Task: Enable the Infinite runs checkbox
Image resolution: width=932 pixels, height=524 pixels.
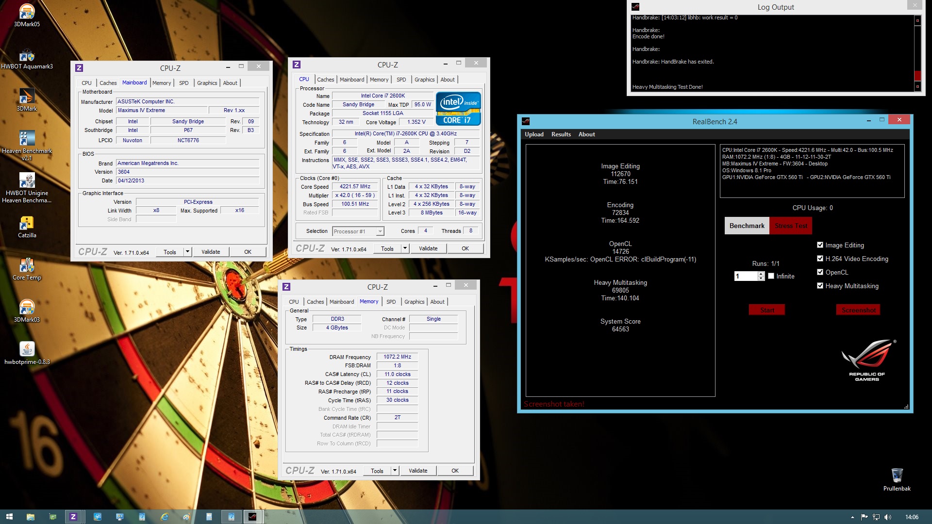Action: coord(771,276)
